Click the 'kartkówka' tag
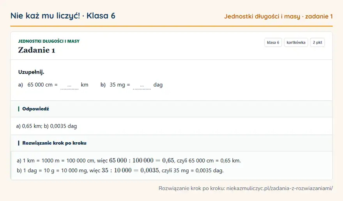The image size is (343, 201). coord(296,42)
